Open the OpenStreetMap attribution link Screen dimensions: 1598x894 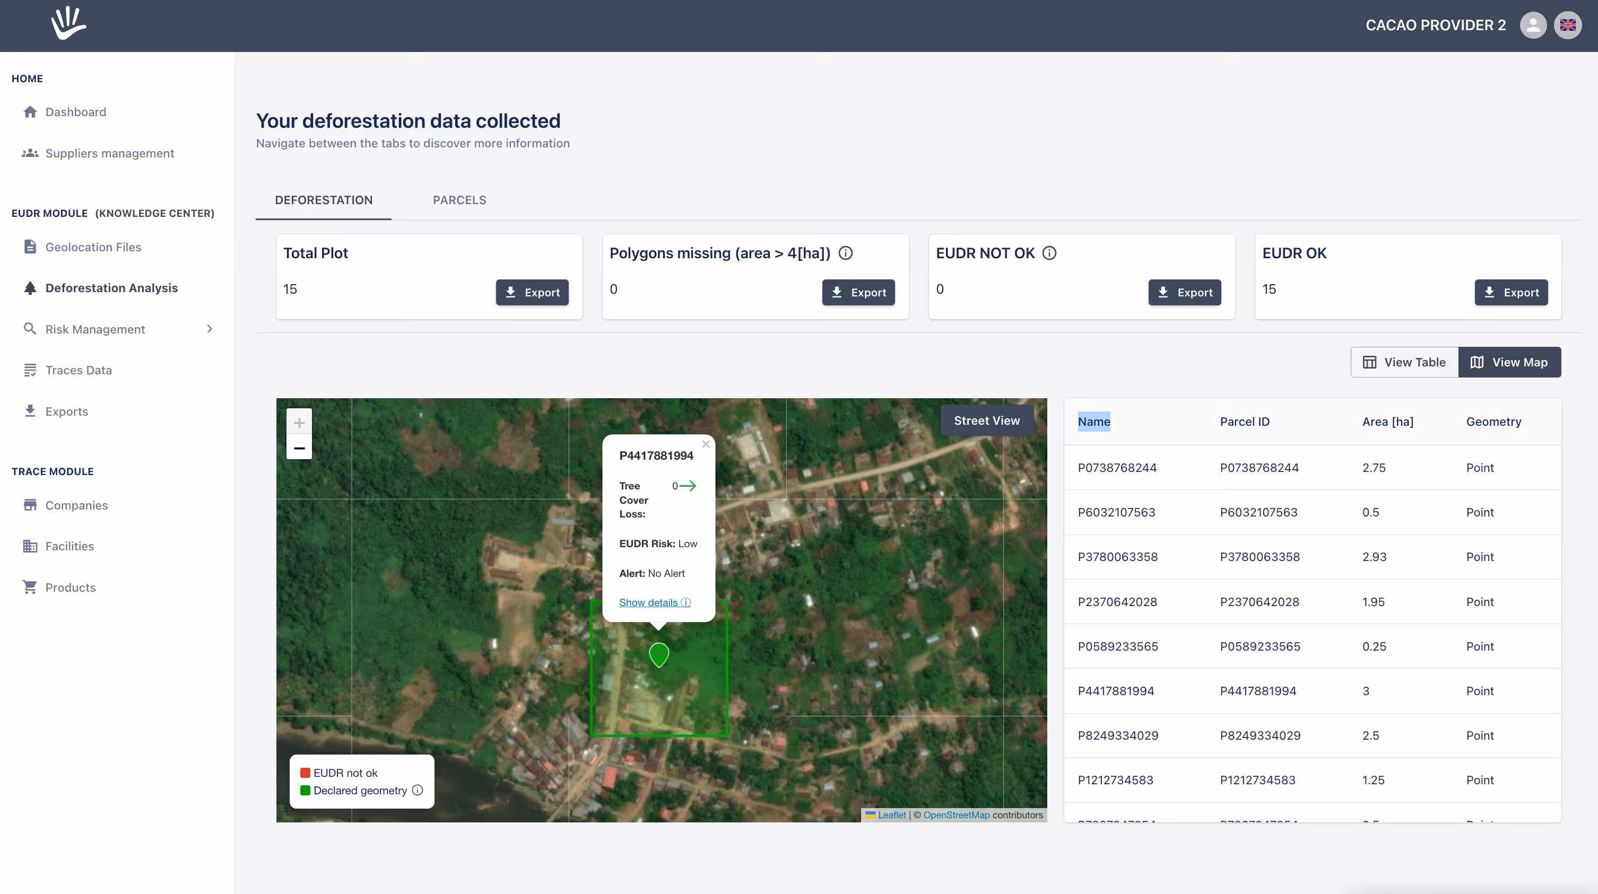click(x=956, y=814)
